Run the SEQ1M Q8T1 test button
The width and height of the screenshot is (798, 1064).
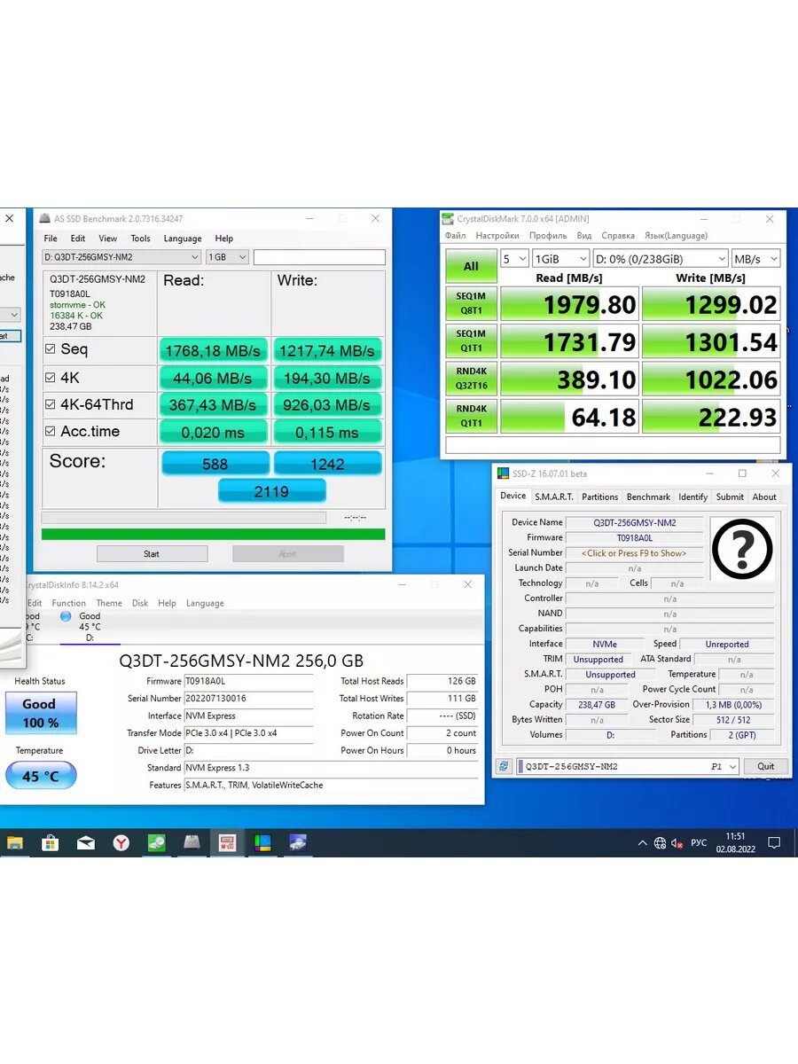pos(471,304)
